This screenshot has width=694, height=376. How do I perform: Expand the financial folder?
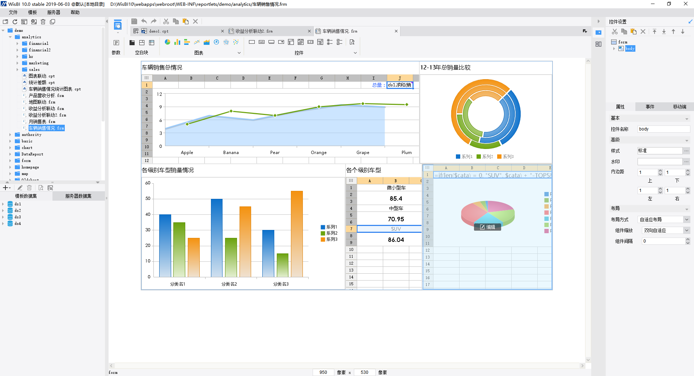tap(17, 43)
